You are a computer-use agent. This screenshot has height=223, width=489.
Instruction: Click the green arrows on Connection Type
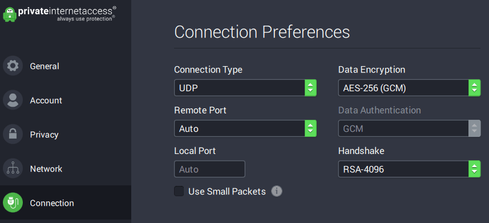point(310,88)
